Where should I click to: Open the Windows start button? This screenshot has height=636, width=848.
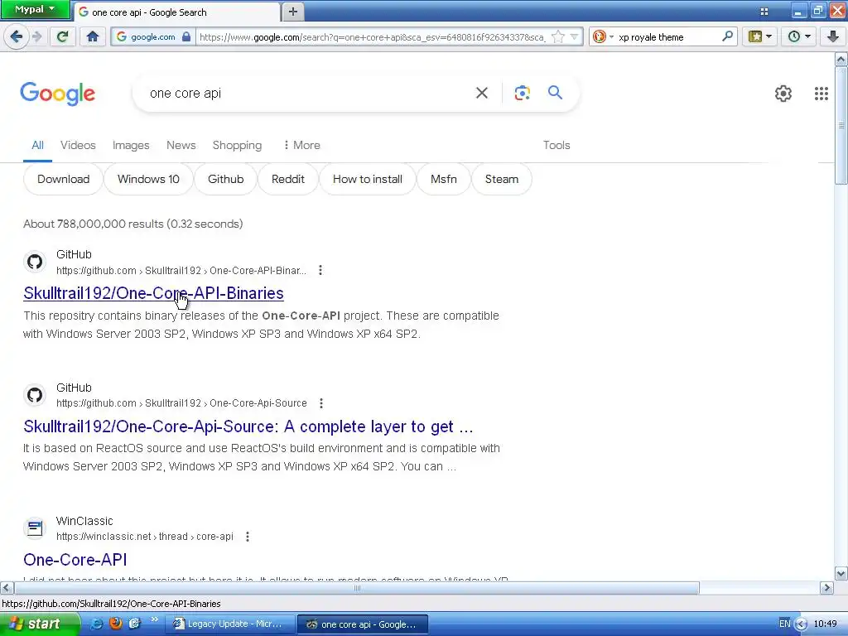pos(40,624)
